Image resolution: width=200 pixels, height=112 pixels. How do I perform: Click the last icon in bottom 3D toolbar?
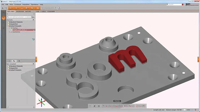(x=144, y=106)
